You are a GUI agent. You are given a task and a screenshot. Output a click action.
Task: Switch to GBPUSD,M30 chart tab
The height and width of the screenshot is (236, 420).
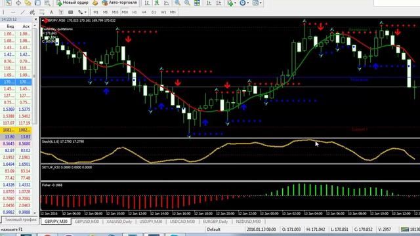click(x=87, y=222)
